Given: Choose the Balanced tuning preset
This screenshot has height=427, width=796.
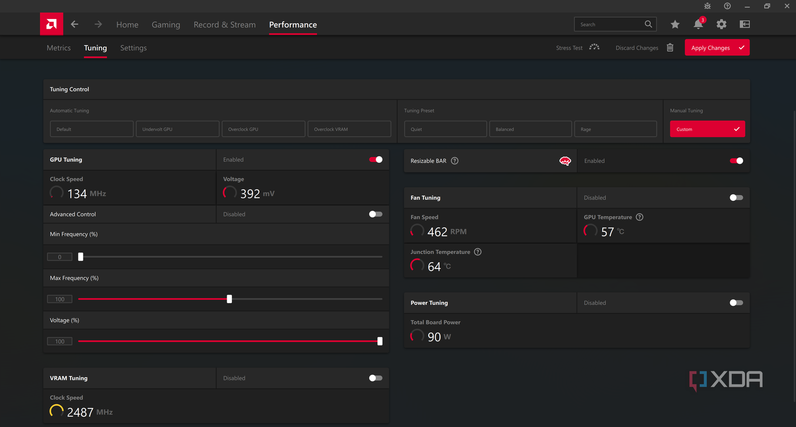Looking at the screenshot, I should [x=531, y=129].
